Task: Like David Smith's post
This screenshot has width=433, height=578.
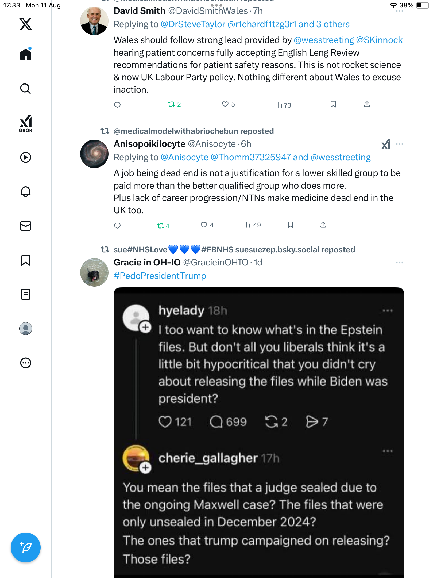Action: click(x=225, y=104)
